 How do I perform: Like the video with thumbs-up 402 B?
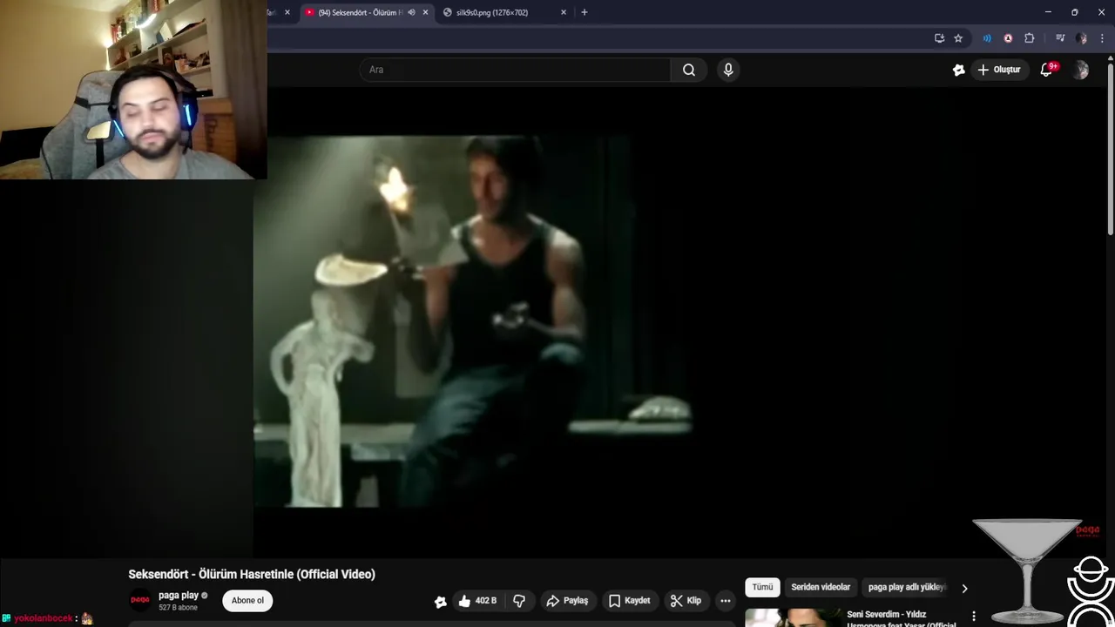477,601
